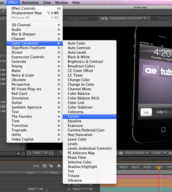Expand the Video Copilot submenu
Screen dimensions: 172x192
(x=35, y=139)
